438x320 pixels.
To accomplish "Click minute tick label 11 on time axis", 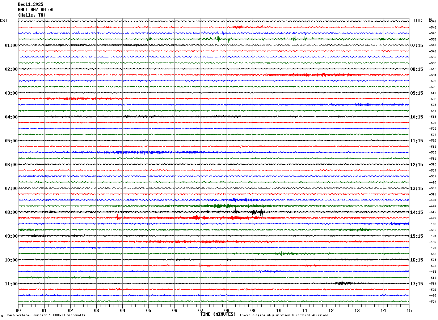I will click(305, 310).
